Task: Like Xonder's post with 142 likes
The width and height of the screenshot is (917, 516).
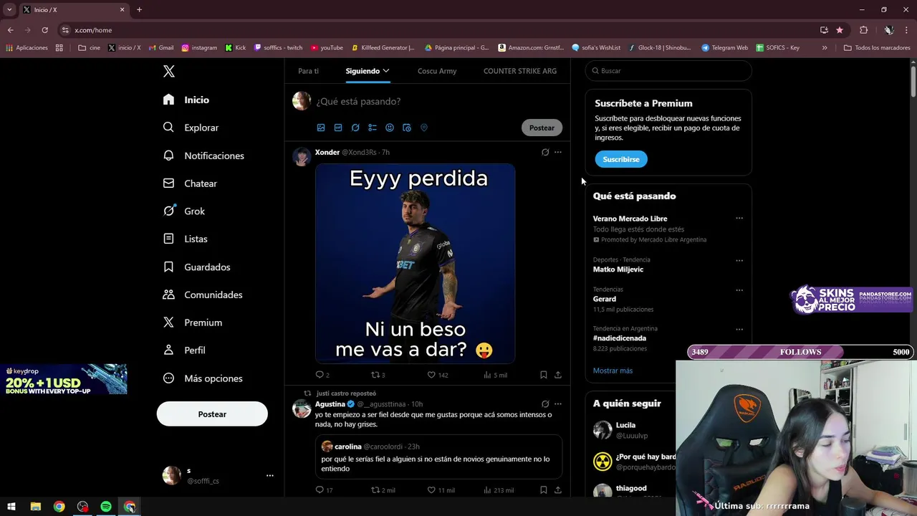Action: [x=437, y=375]
